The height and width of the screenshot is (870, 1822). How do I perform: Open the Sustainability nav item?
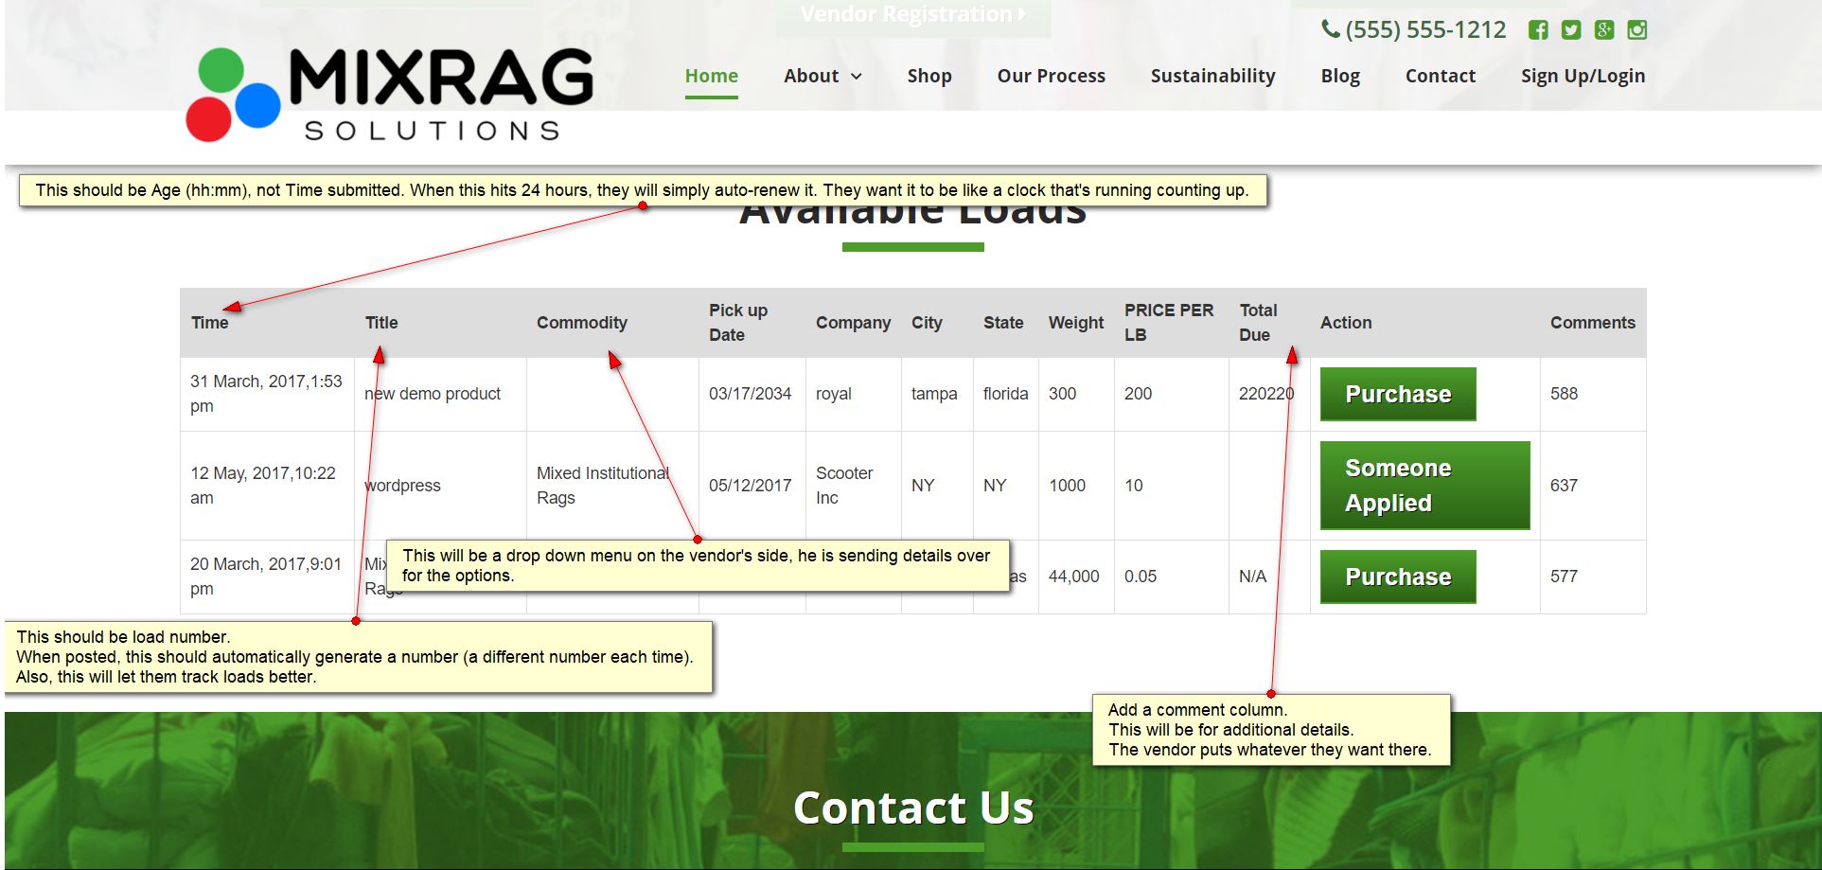[1213, 76]
